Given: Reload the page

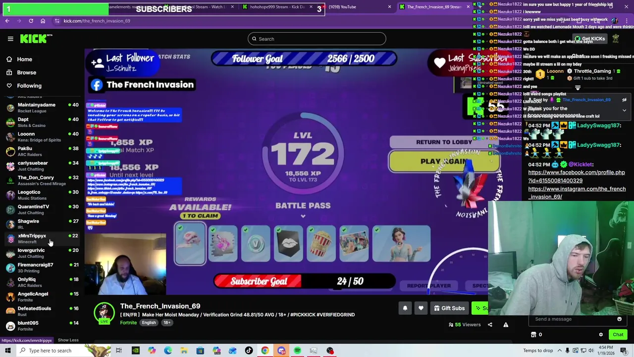Looking at the screenshot, I should click(31, 21).
